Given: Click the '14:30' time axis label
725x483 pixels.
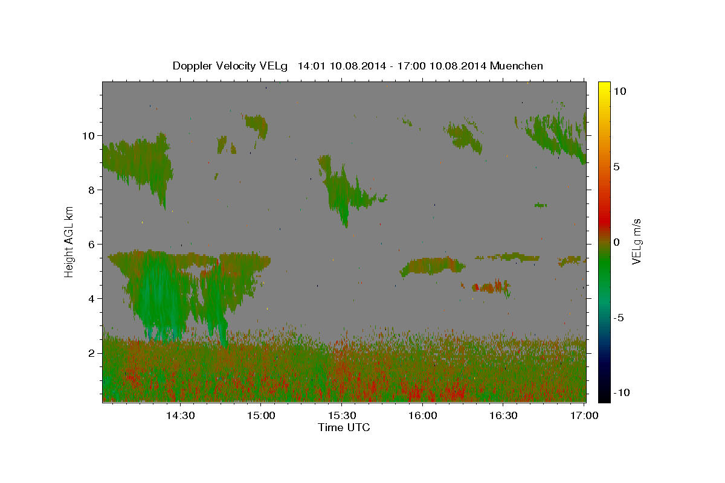Looking at the screenshot, I should coord(180,415).
